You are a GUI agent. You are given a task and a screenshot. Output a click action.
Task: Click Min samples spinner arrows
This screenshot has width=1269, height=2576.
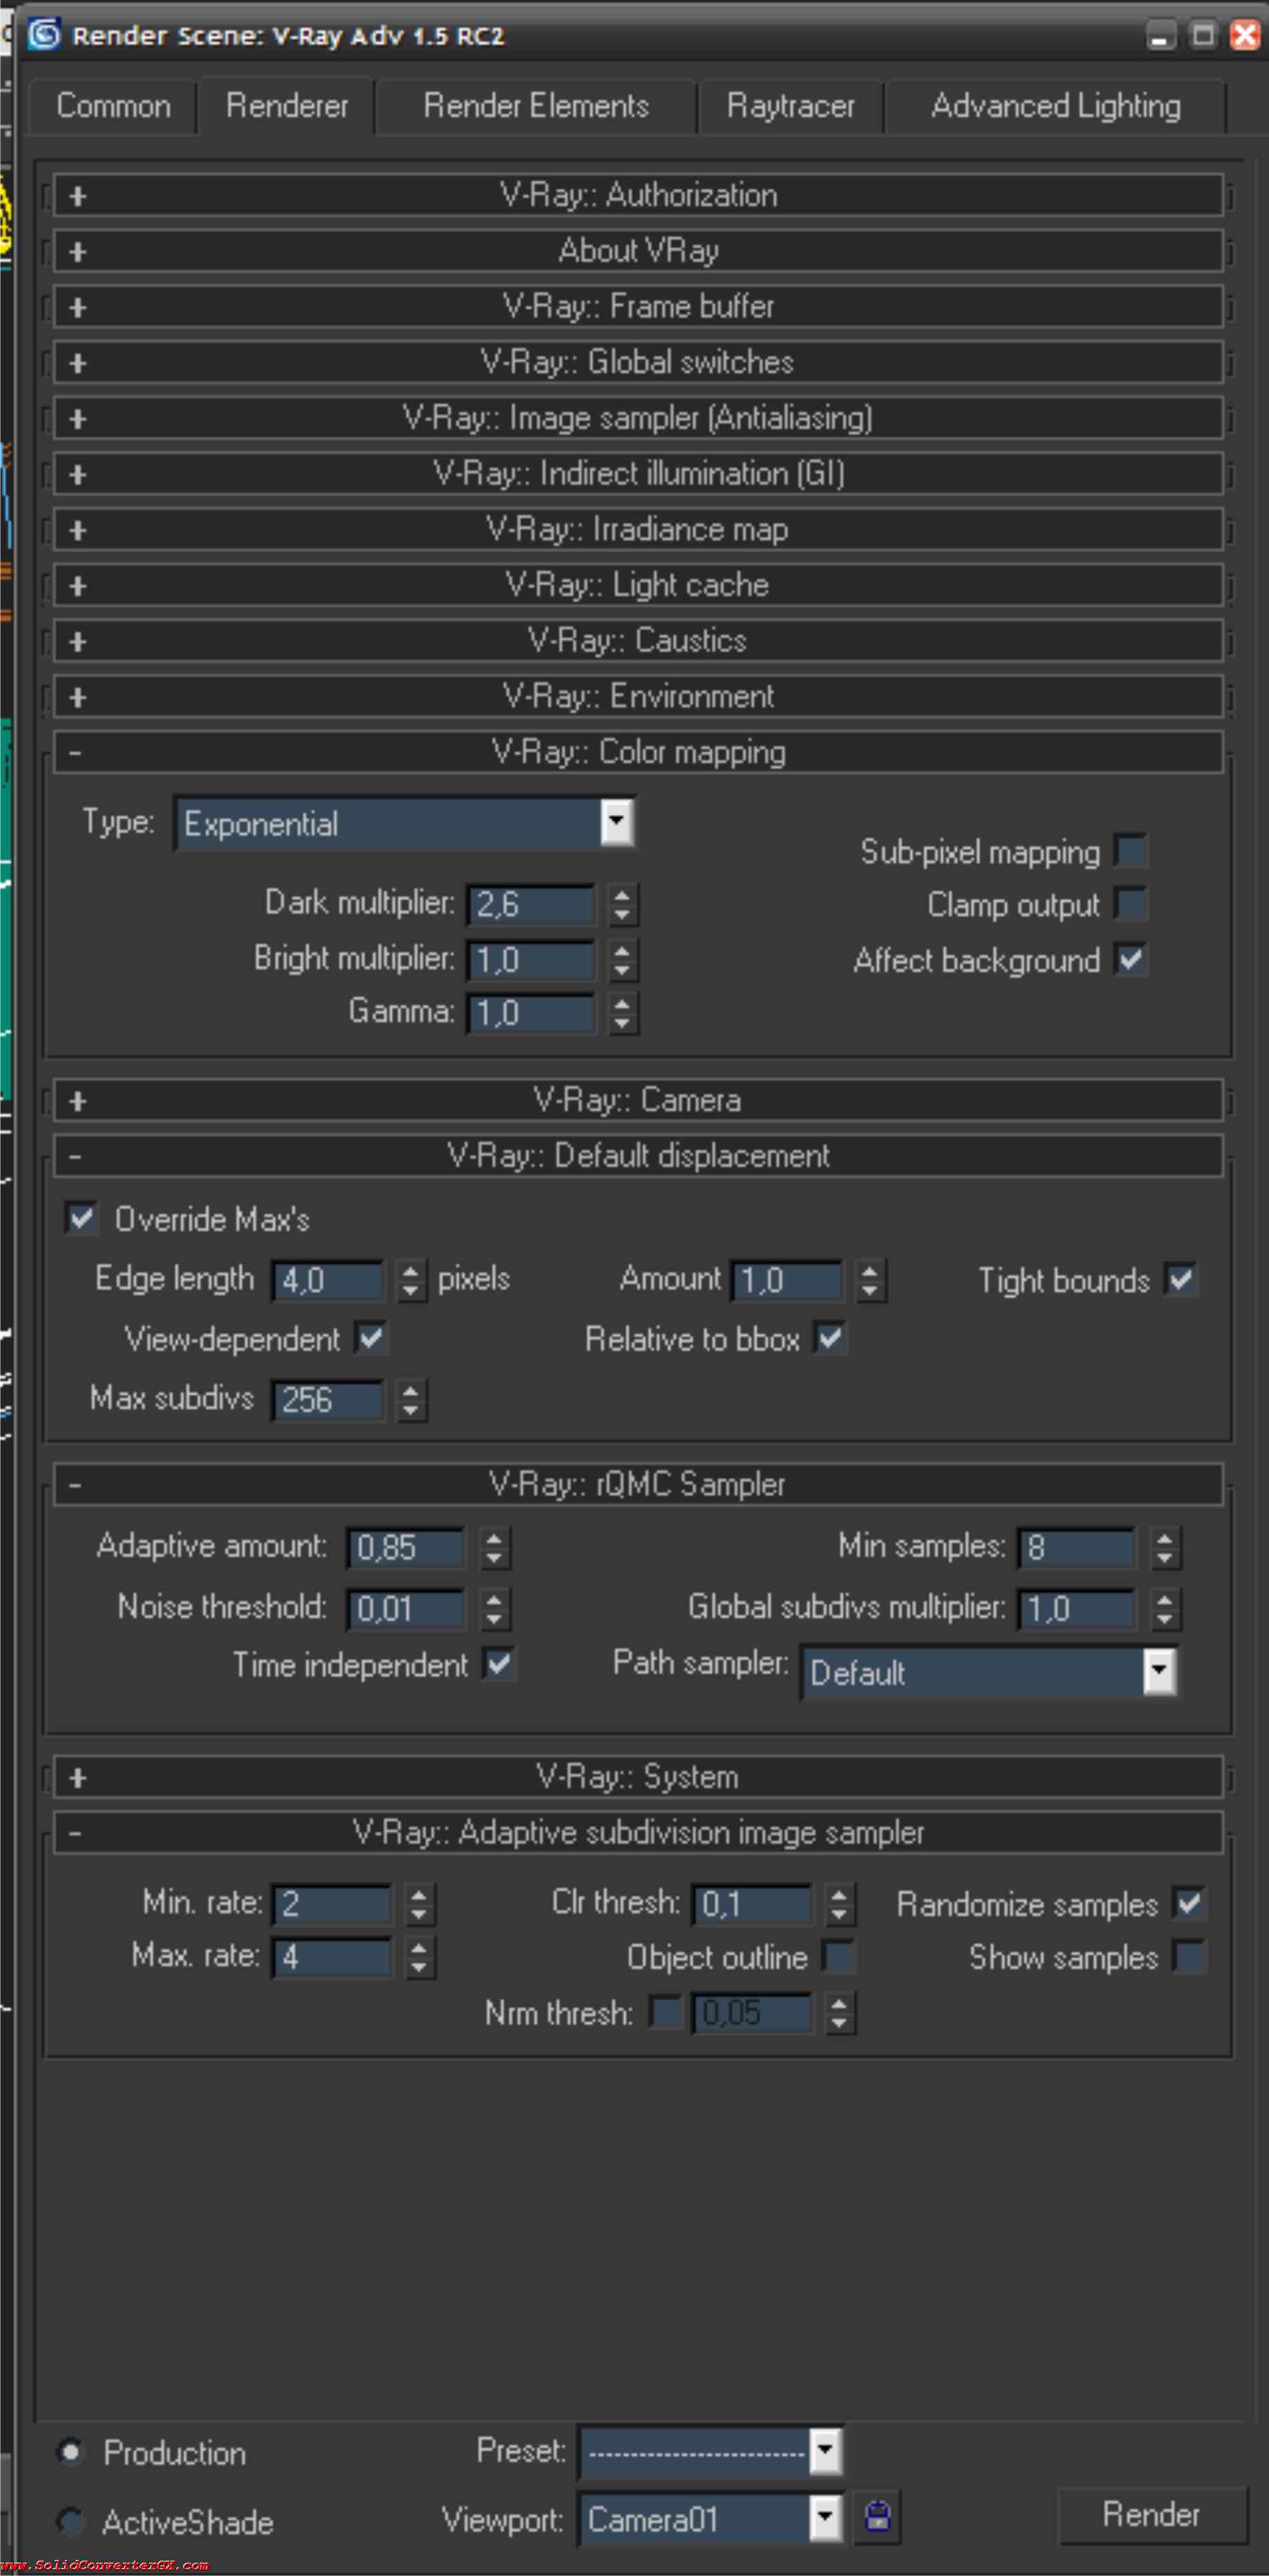click(1164, 1548)
